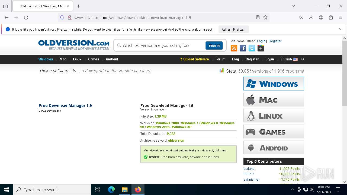The image size is (347, 195).
Task: Select Android in the navigation bar
Action: tap(112, 59)
